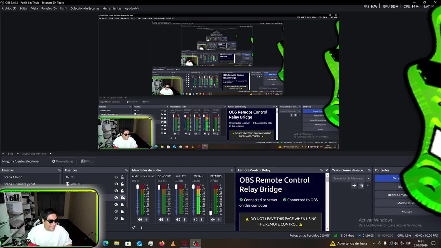Viewport: 441px width, 248px height.
Task: Mute the Mic/Aux audio channel
Action: pyautogui.click(x=195, y=219)
